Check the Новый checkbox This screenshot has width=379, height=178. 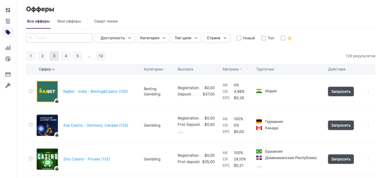pos(239,38)
